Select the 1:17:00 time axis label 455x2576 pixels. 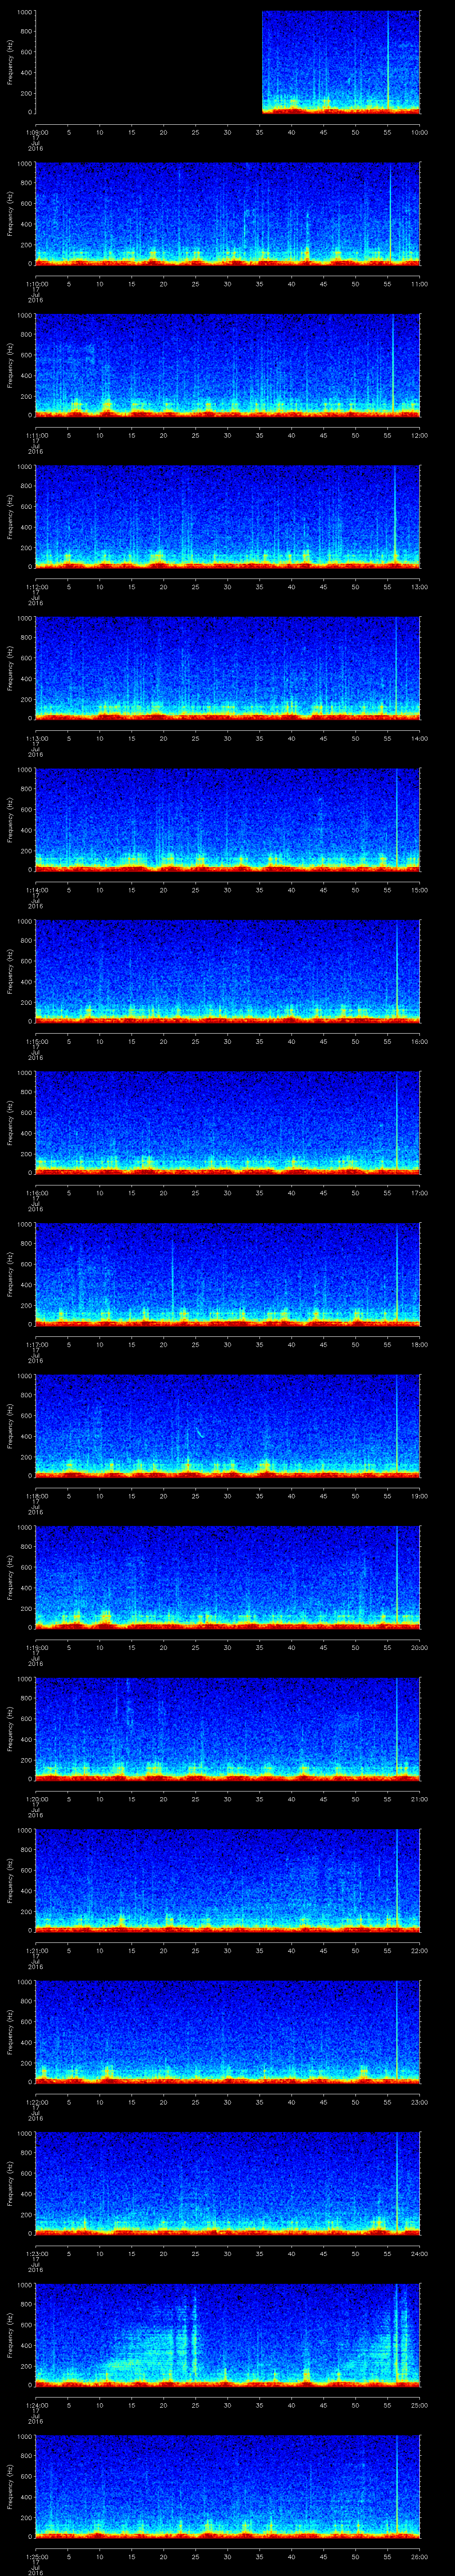36,1344
